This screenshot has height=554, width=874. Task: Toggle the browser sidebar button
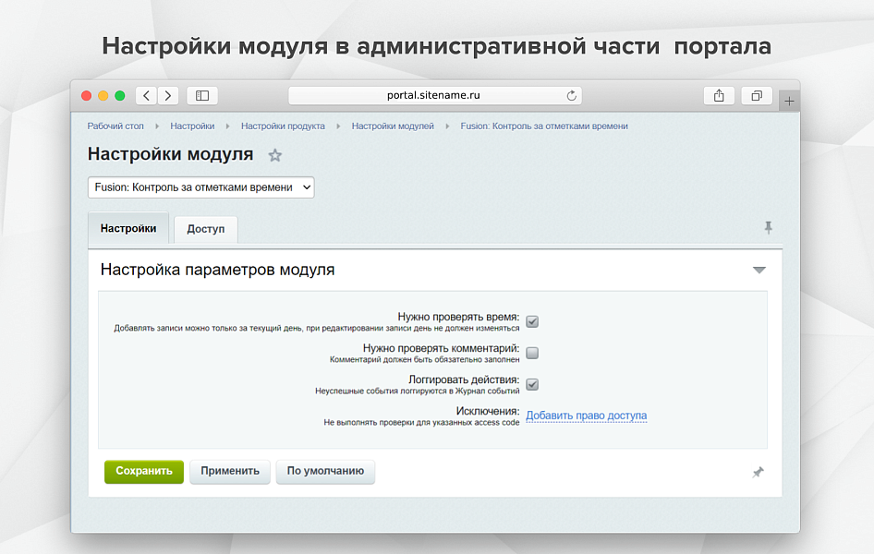[x=202, y=96]
